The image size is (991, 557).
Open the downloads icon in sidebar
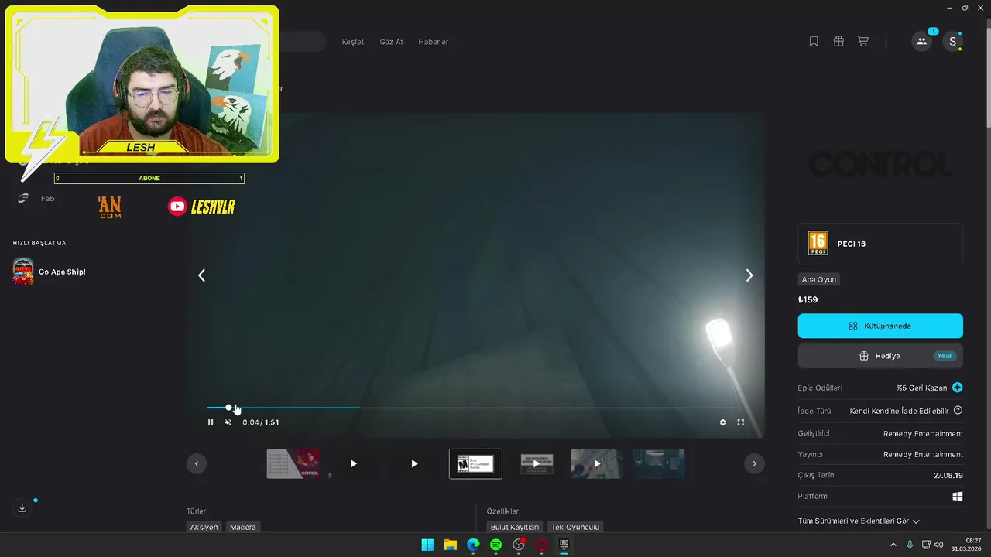click(22, 507)
